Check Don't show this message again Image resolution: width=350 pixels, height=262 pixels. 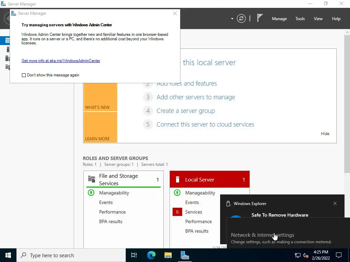click(x=24, y=75)
